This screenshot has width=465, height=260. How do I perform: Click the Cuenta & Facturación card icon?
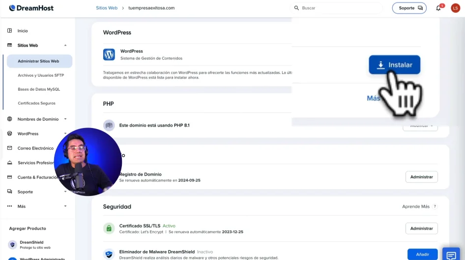[9, 177]
